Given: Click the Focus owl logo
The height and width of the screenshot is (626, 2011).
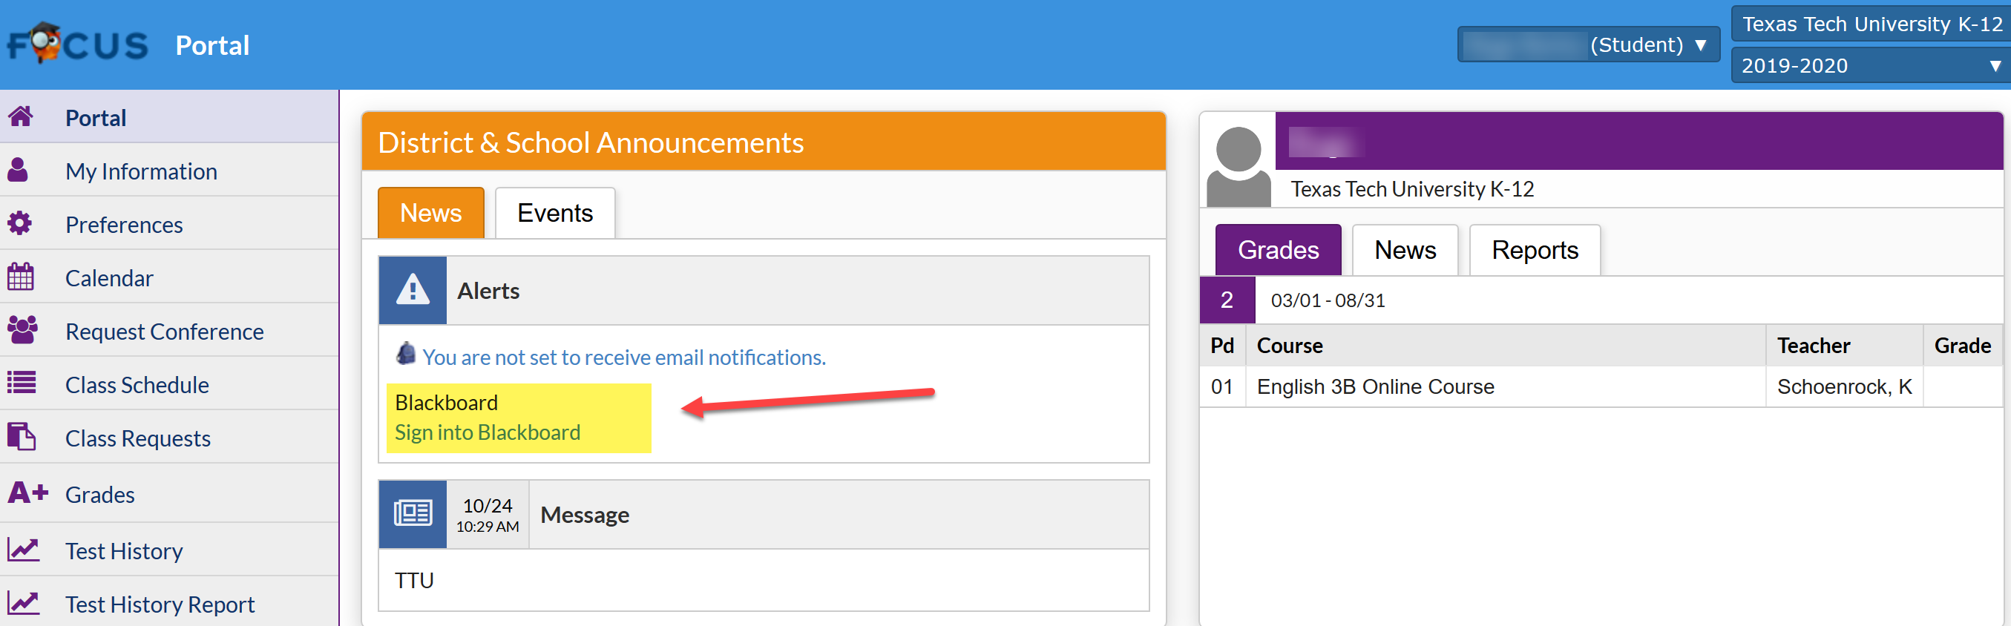Looking at the screenshot, I should [x=77, y=44].
